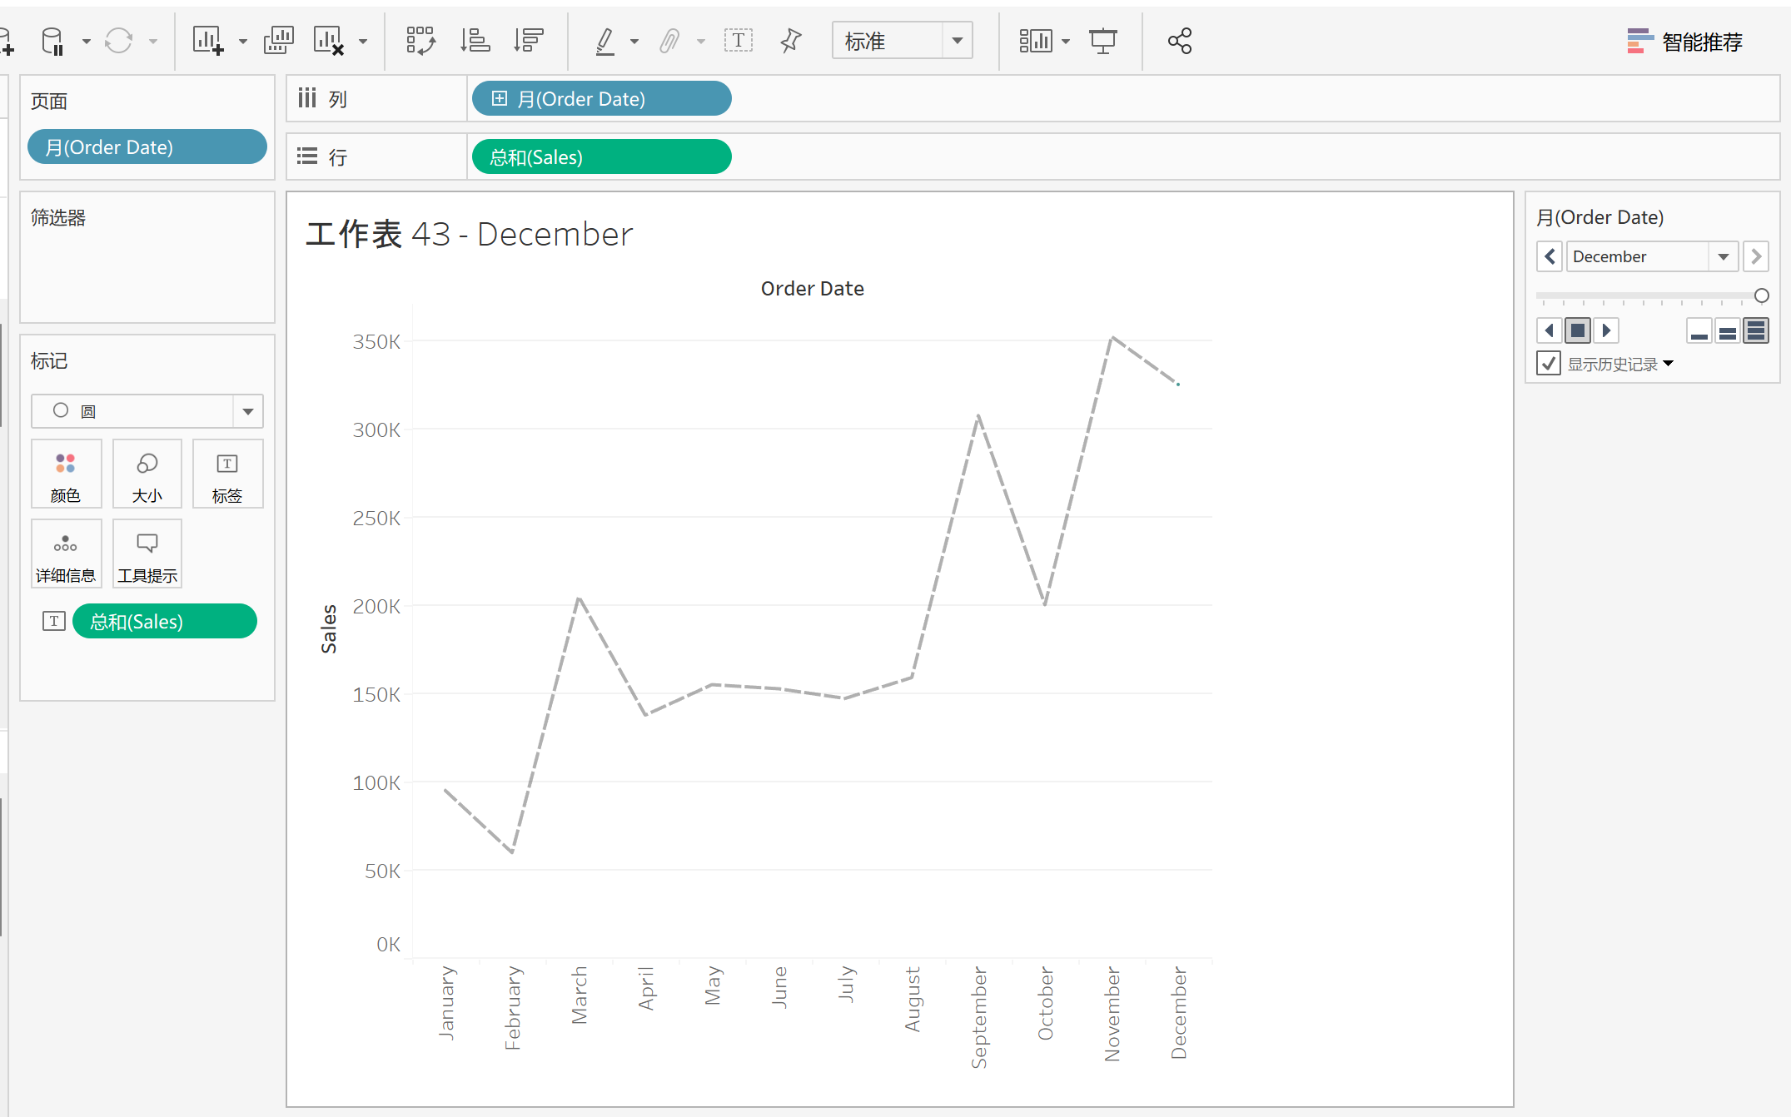Click the page slider handle
The width and height of the screenshot is (1791, 1117).
(1762, 295)
